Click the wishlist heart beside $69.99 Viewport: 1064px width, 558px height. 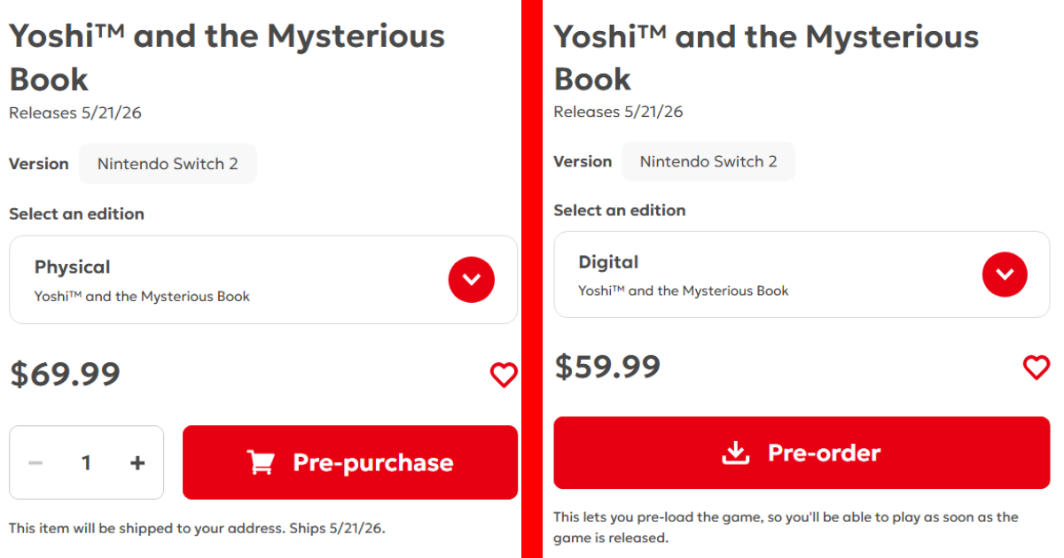tap(504, 375)
